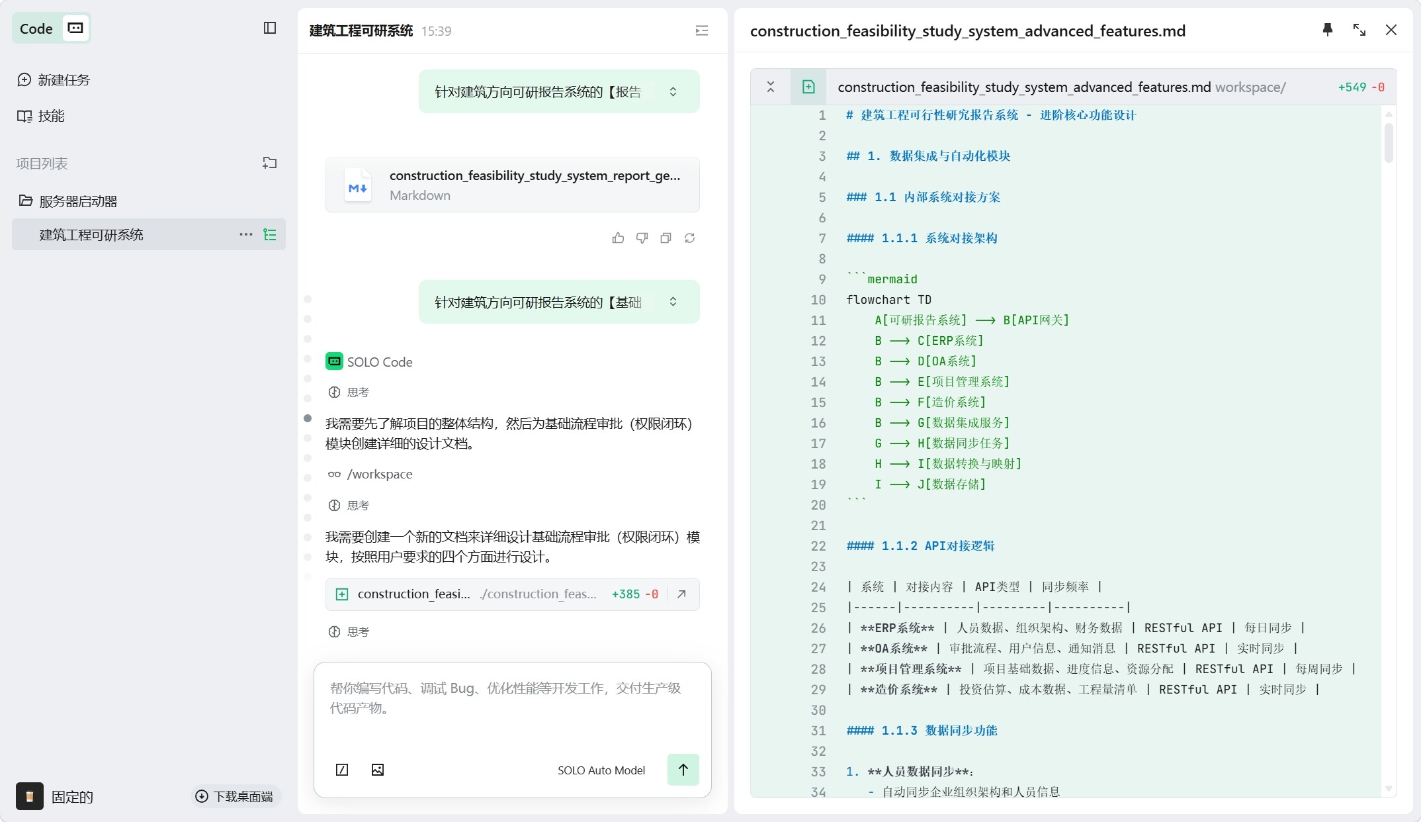Toggle fullscreen for the markdown panel
This screenshot has width=1421, height=822.
click(x=1359, y=30)
